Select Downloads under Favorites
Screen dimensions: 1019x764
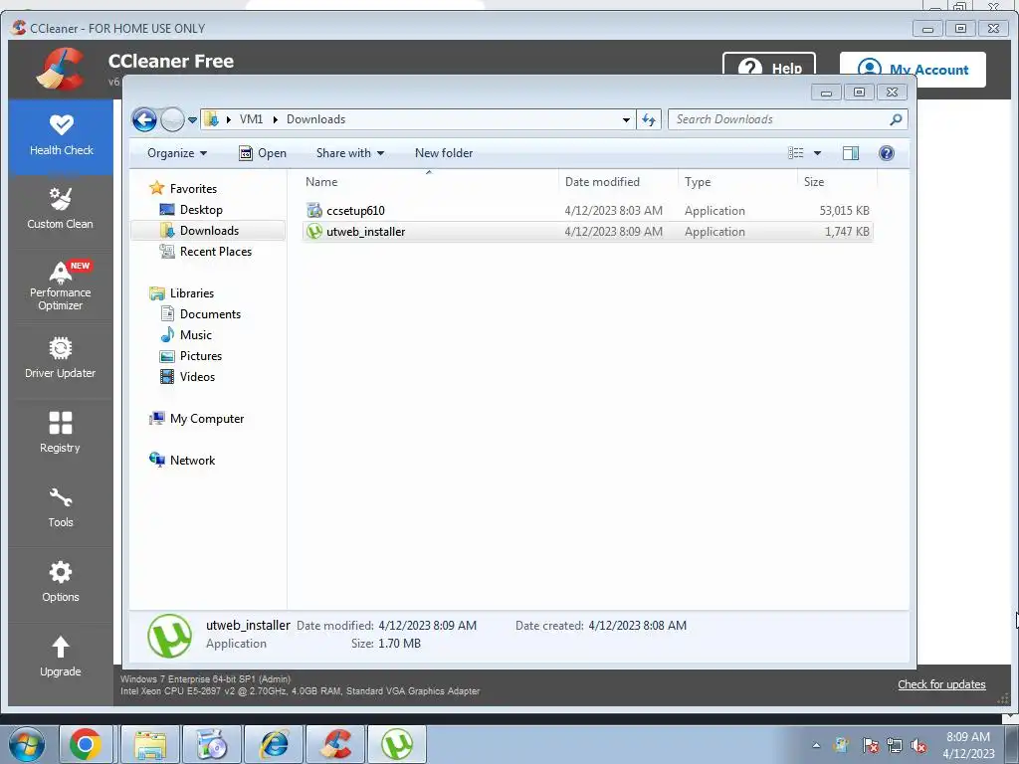coord(209,231)
